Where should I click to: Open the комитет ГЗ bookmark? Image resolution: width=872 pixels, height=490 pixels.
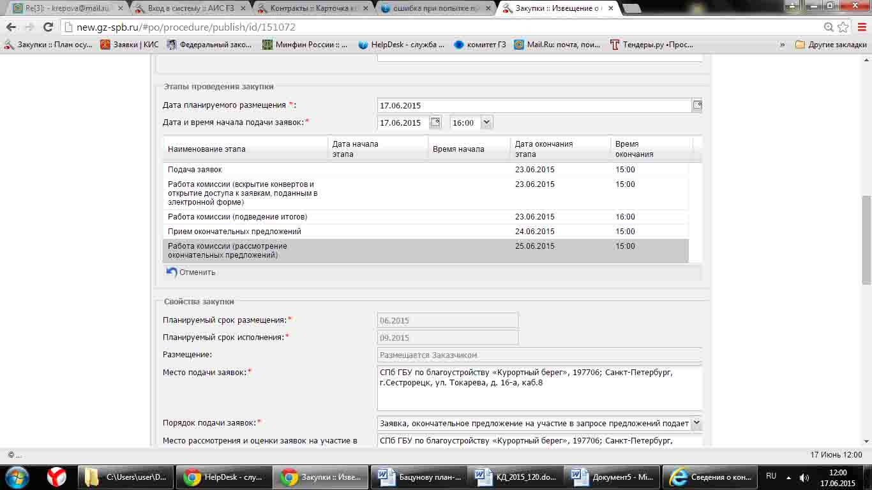(480, 45)
